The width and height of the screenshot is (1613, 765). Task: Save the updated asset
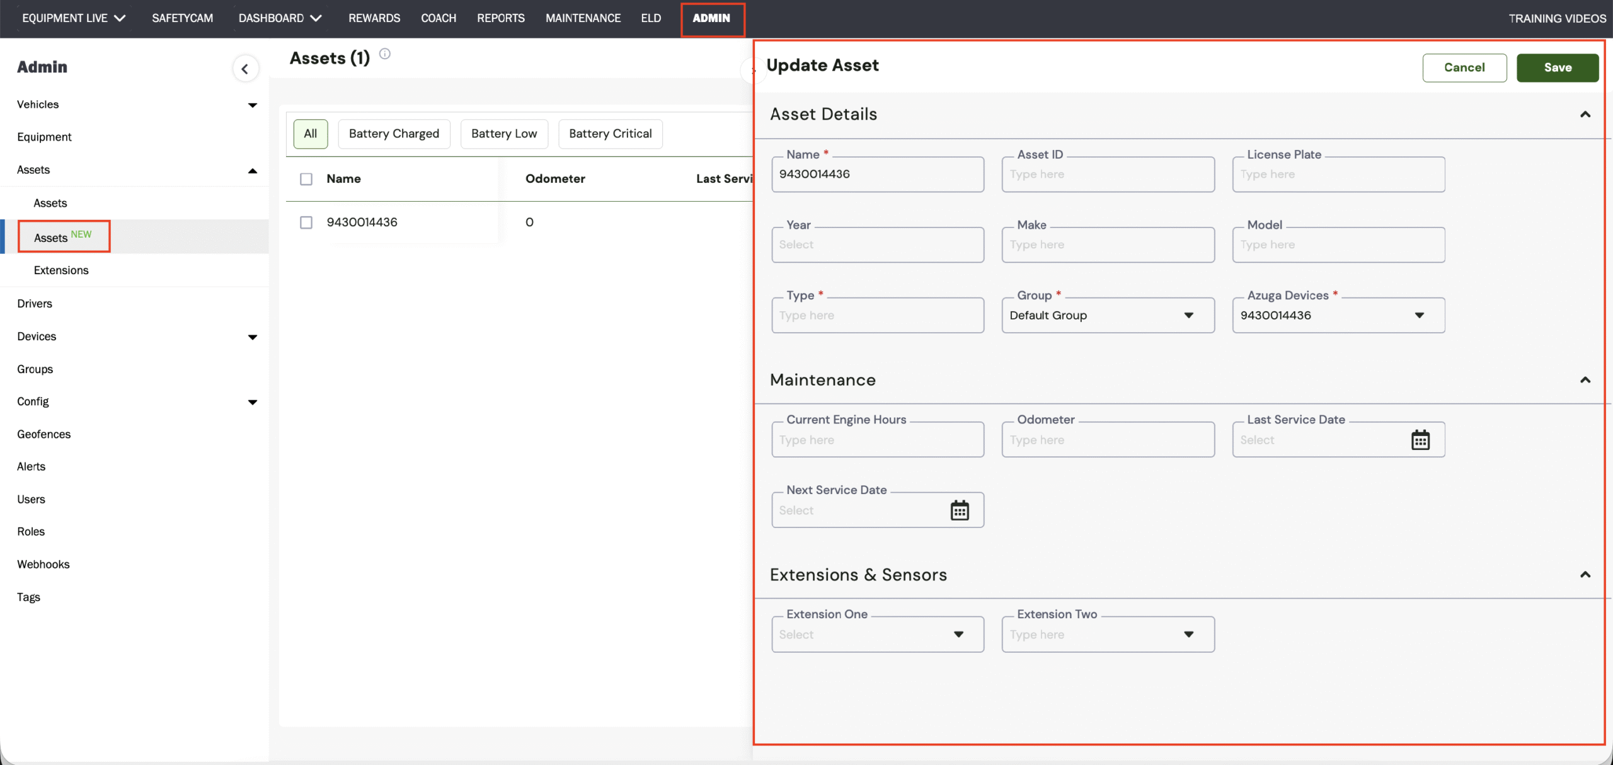click(x=1557, y=67)
